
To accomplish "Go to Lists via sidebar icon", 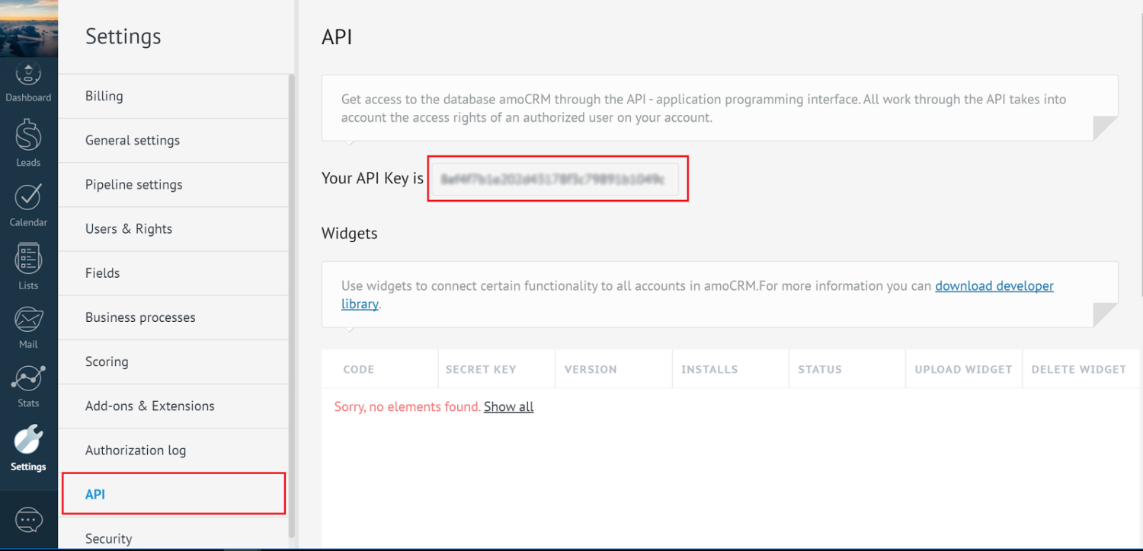I will tap(28, 263).
